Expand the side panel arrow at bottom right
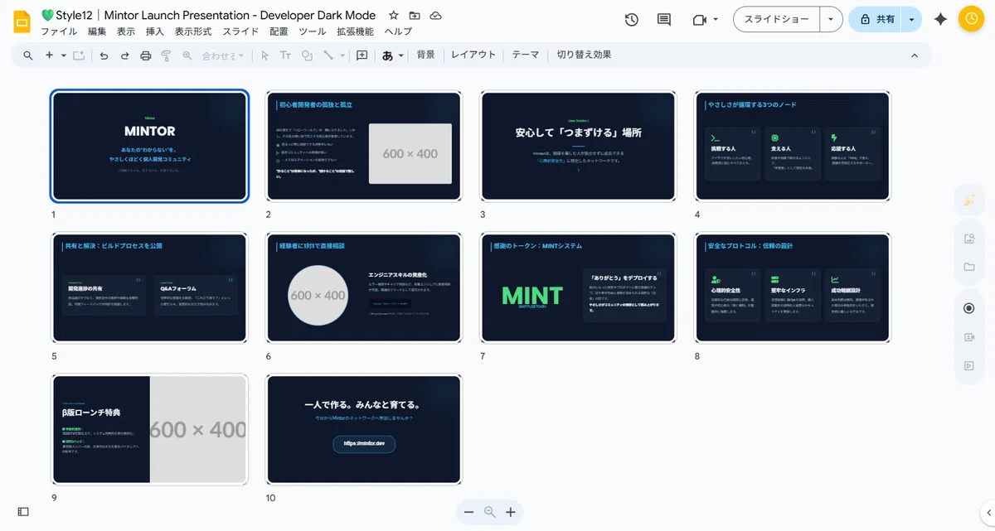995x531 pixels. coord(987,511)
